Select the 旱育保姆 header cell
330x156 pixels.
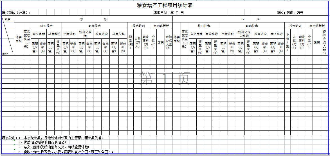118,34
